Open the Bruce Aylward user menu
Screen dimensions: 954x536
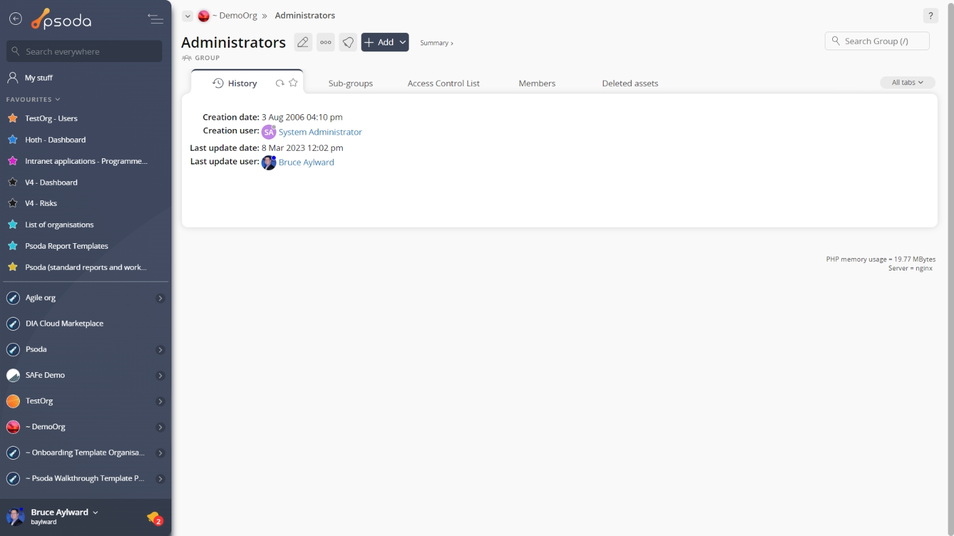click(65, 512)
